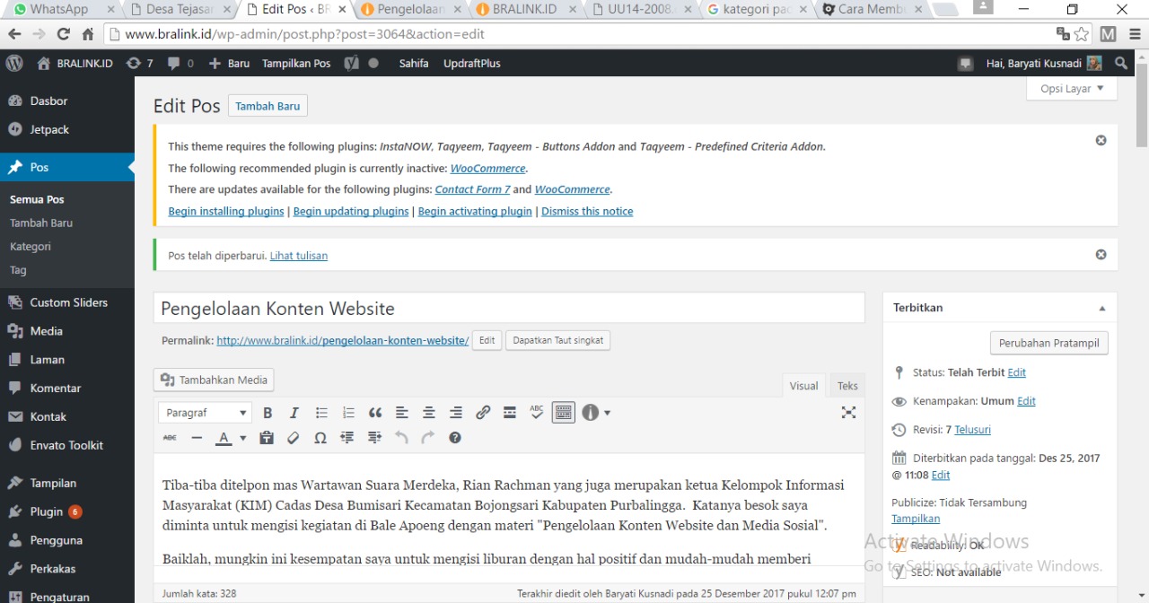The height and width of the screenshot is (603, 1149).
Task: Redo the last edit
Action: click(428, 438)
